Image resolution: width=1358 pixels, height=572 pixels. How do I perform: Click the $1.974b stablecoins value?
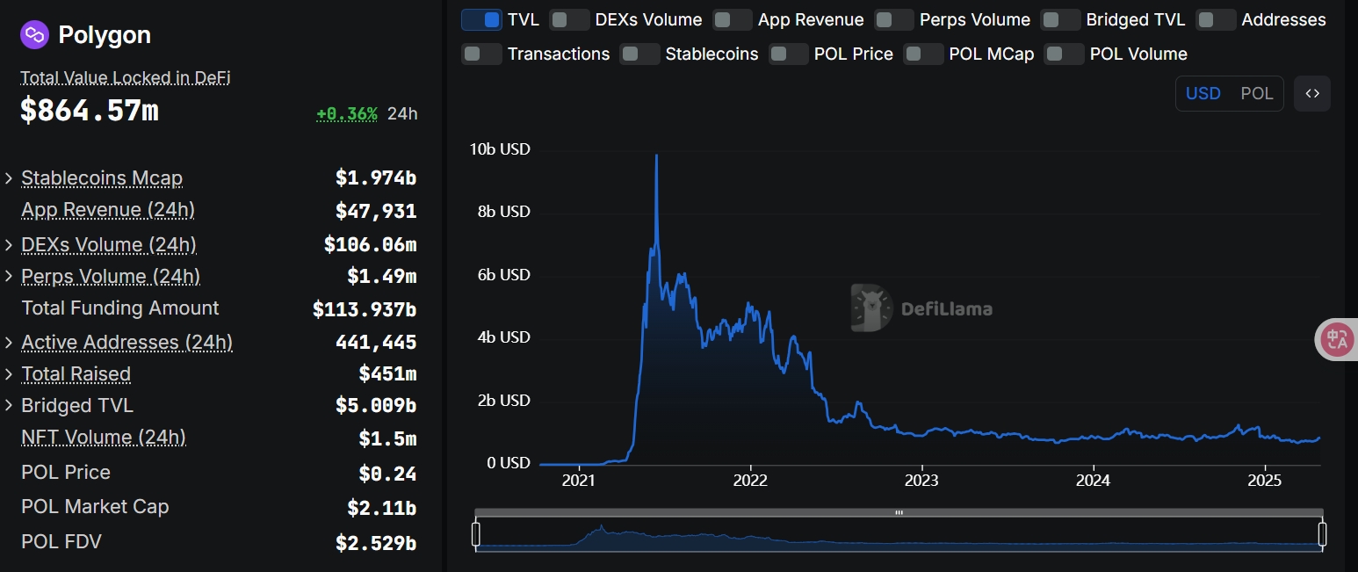pos(376,178)
